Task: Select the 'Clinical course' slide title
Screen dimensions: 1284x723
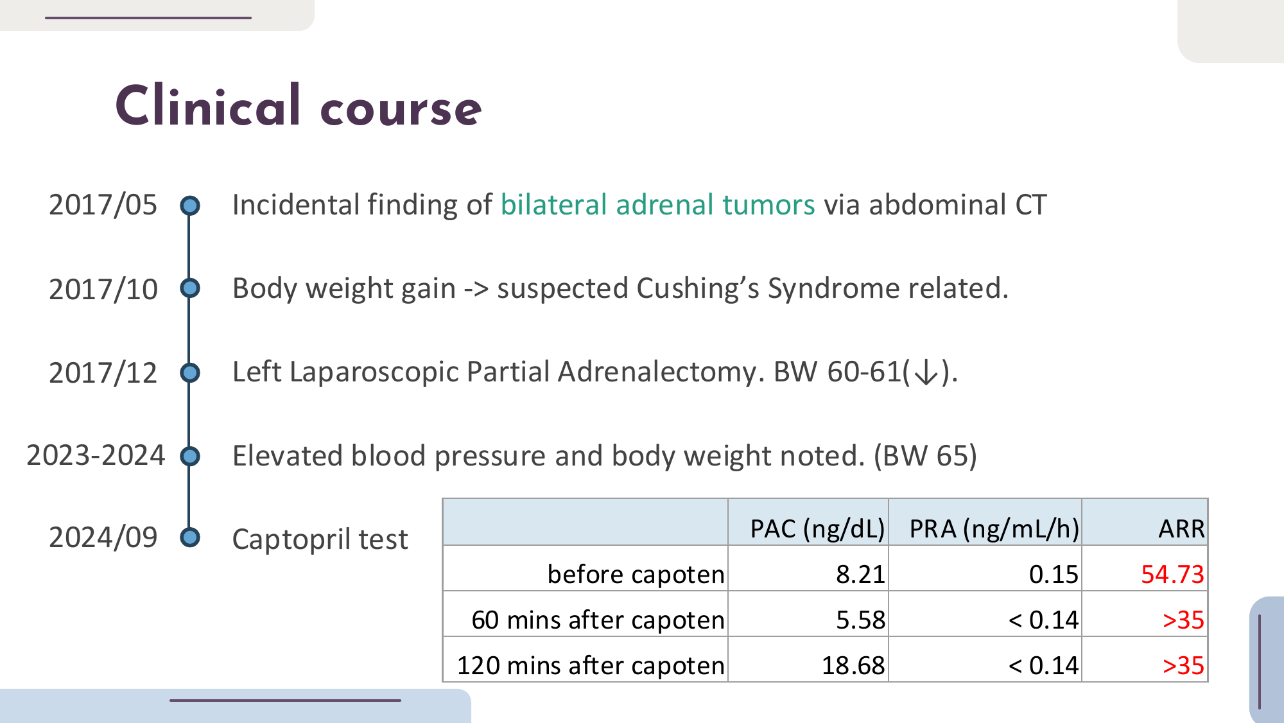Action: coord(298,107)
